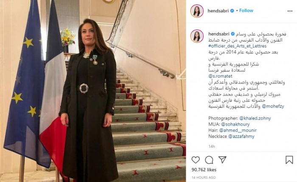Image resolution: width=297 pixels, height=182 pixels.
Task: Share the post via paper plane icon
Action: coord(222,160)
